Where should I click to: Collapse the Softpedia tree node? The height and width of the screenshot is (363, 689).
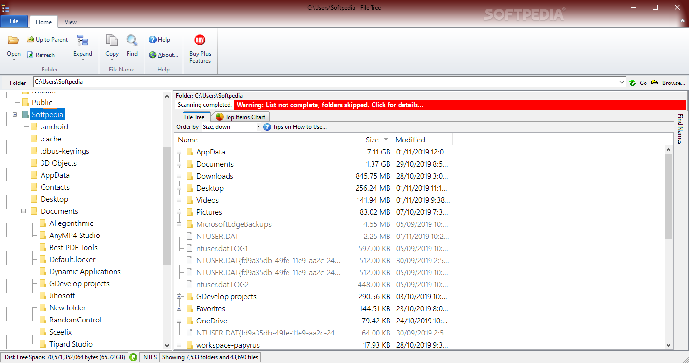(x=15, y=115)
